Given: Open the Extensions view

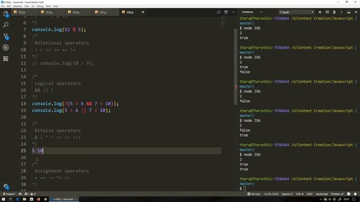Looking at the screenshot, I should point(6,58).
